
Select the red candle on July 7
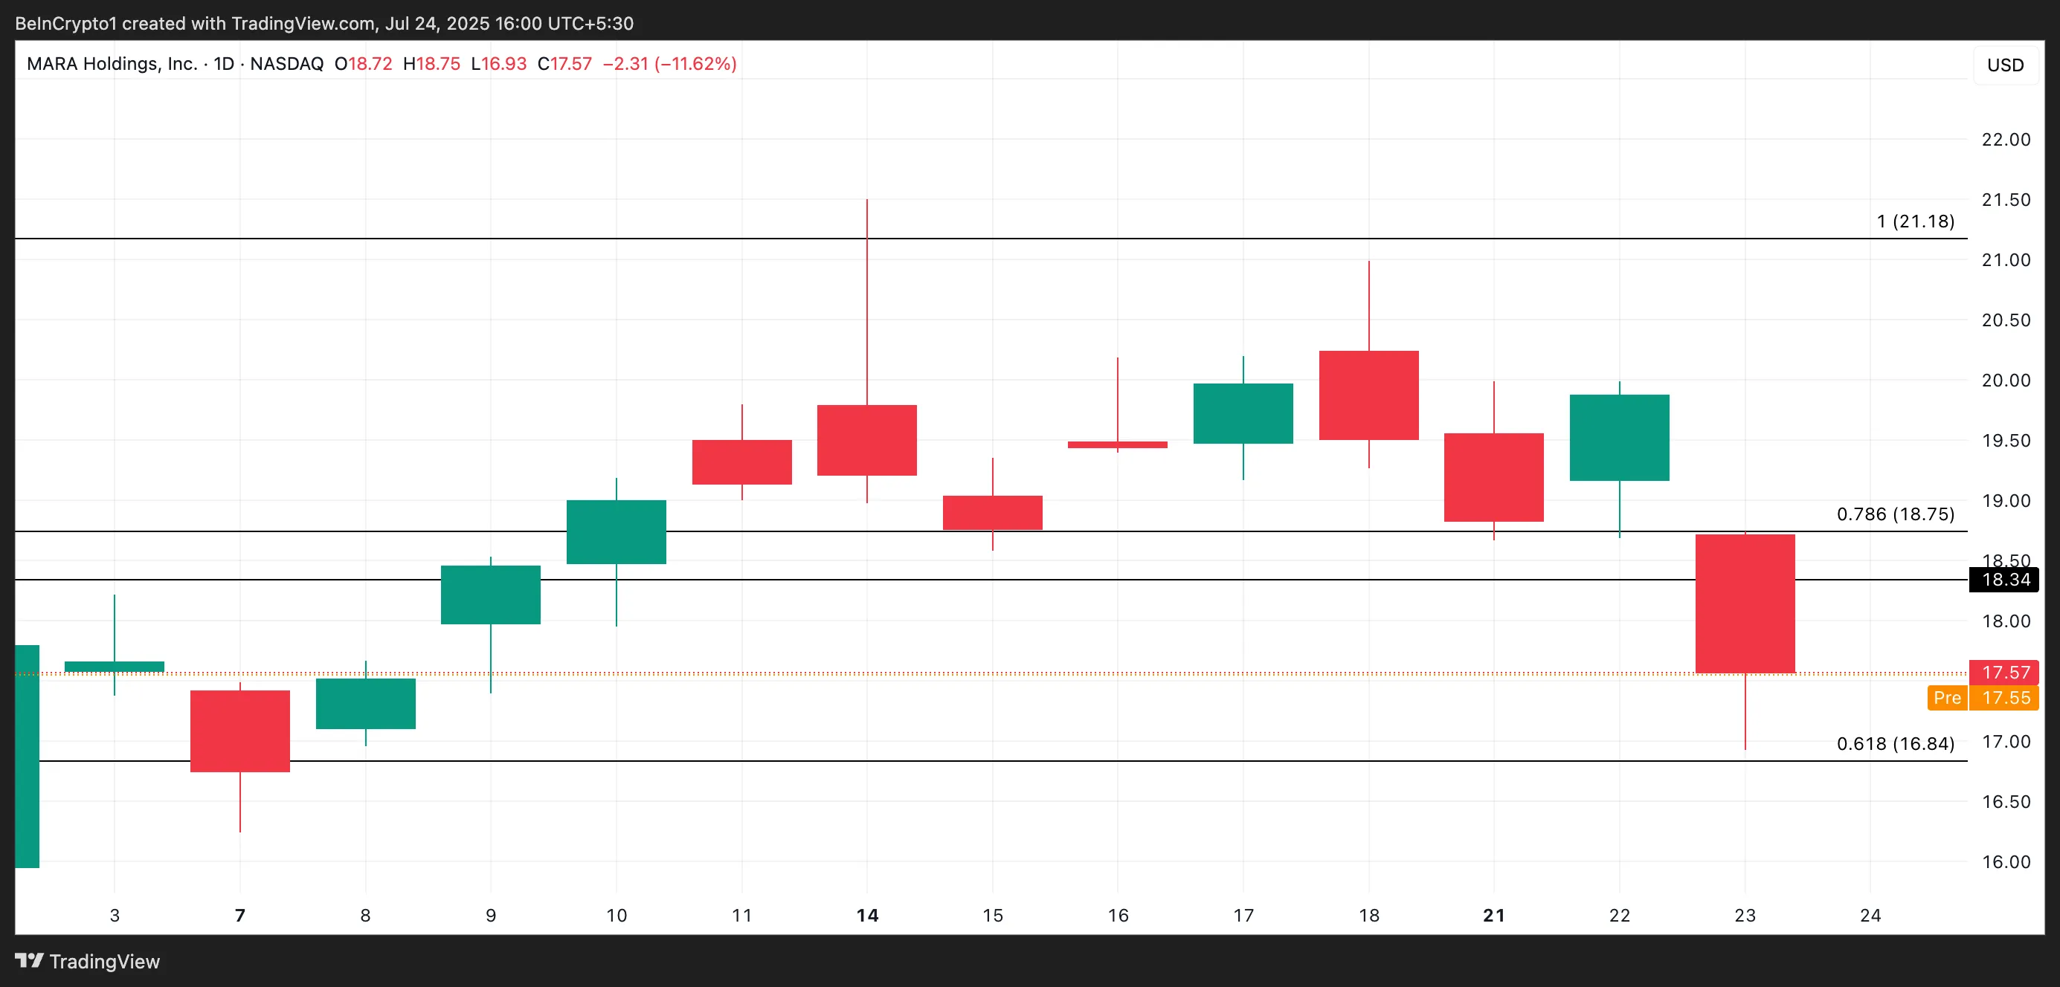point(240,731)
